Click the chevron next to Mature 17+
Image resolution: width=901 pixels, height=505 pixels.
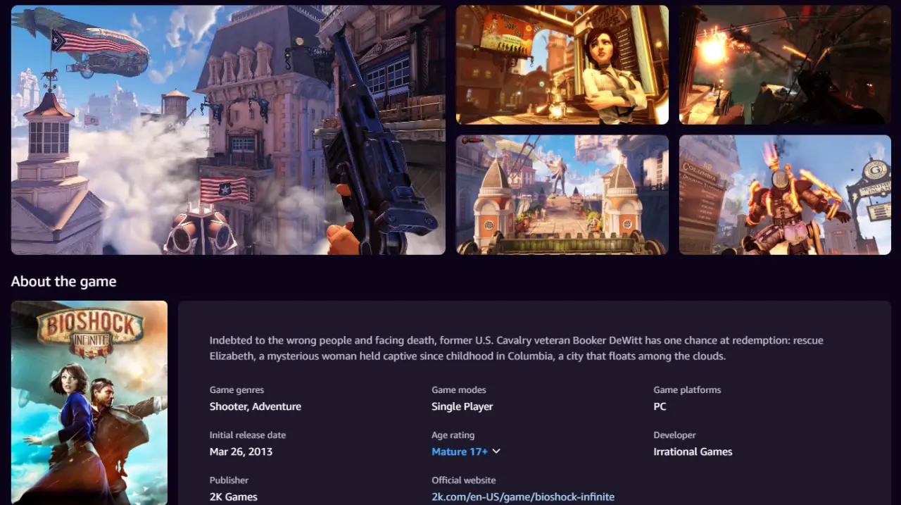(496, 451)
